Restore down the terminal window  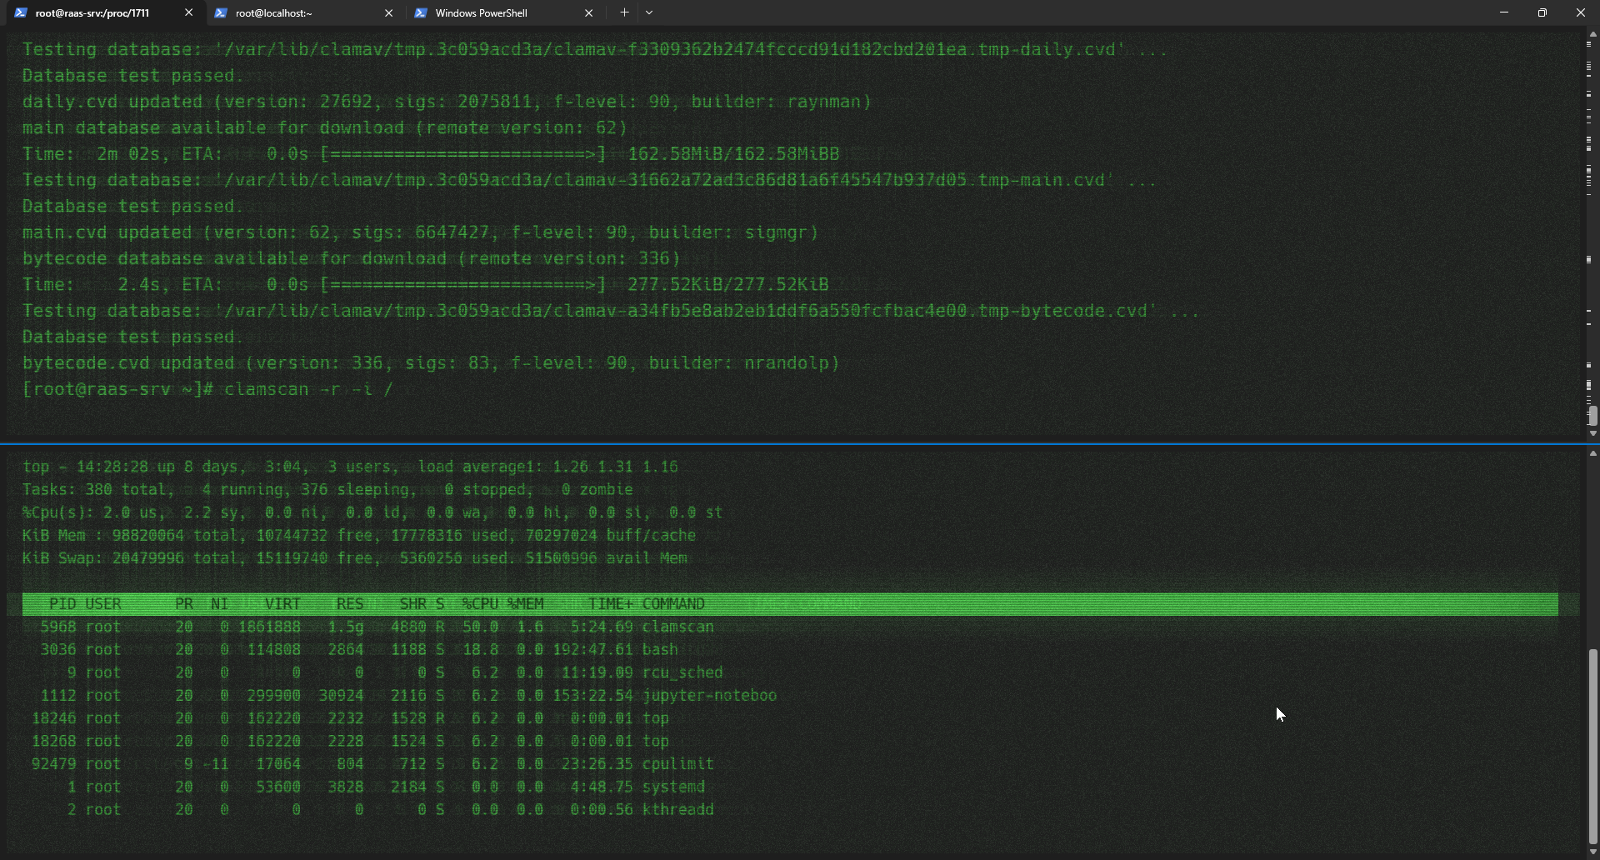(1542, 12)
